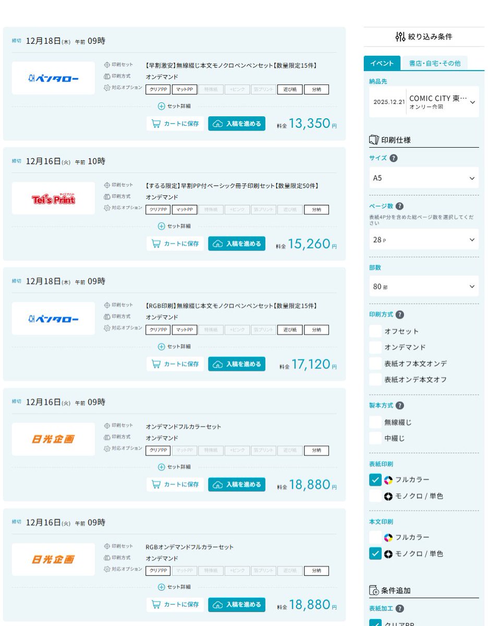Image resolution: width=488 pixels, height=626 pixels.
Task: Click upload cloud icon in the 13,350円 card
Action: [218, 124]
